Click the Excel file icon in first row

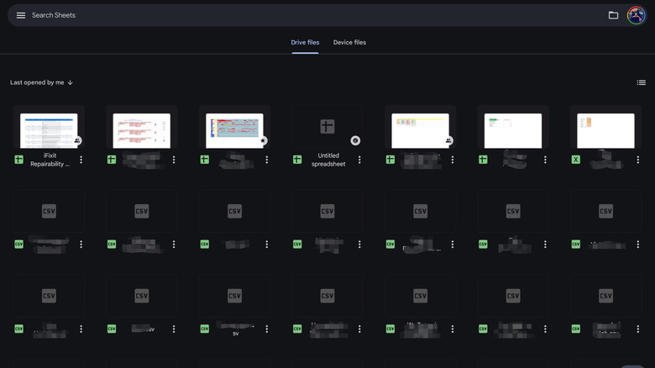(x=575, y=160)
